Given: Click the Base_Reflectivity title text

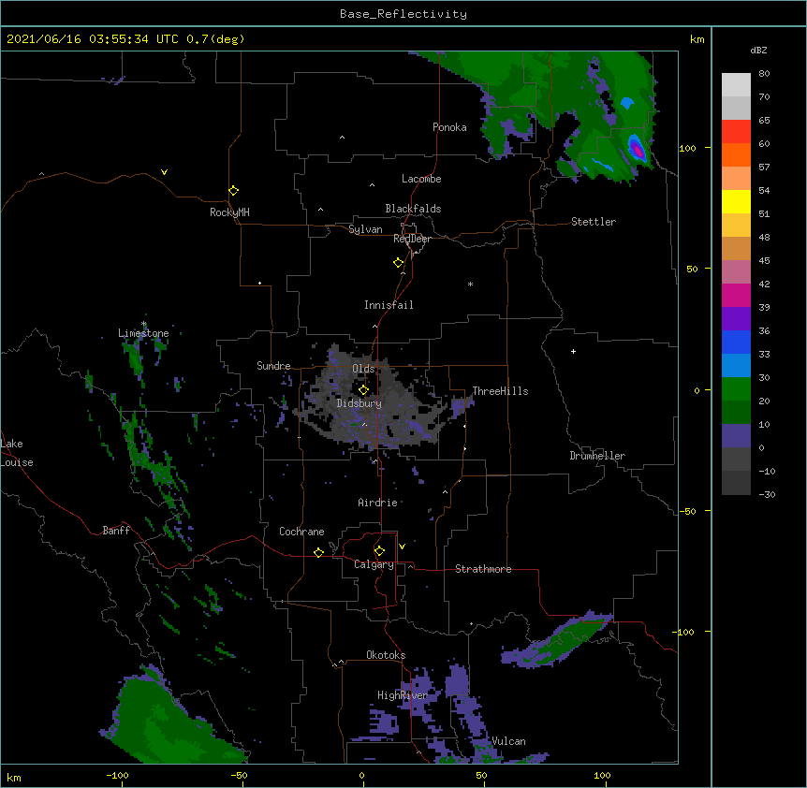Looking at the screenshot, I should click(x=403, y=14).
